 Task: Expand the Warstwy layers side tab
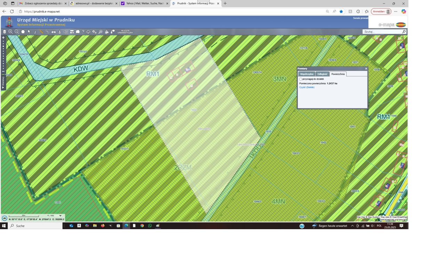point(3,83)
